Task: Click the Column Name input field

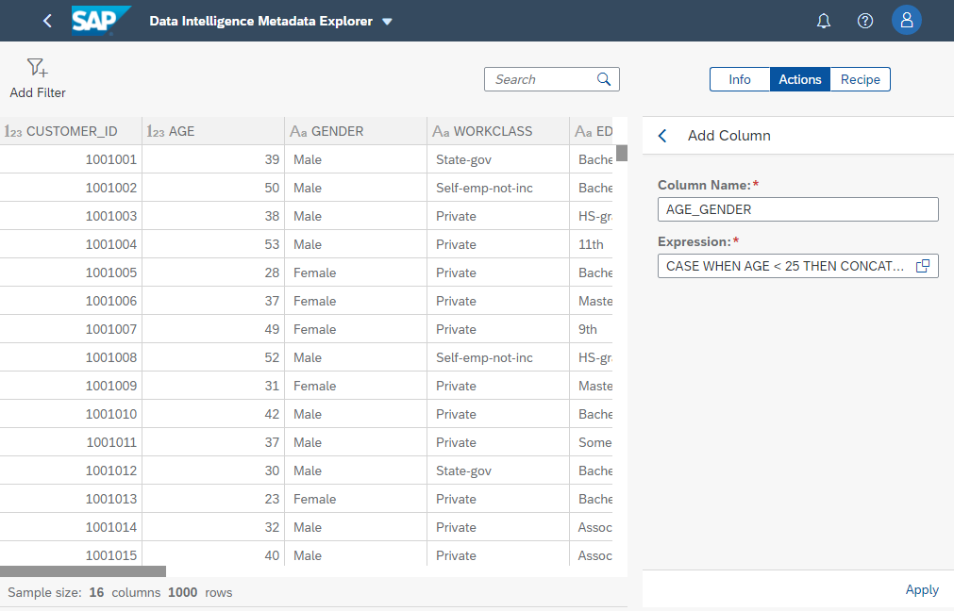Action: pyautogui.click(x=797, y=209)
